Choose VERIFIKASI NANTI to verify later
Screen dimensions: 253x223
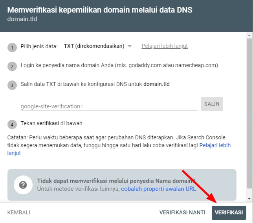182,212
